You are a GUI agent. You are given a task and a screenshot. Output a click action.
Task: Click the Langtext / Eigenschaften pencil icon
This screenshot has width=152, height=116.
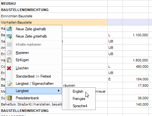click(x=9, y=84)
